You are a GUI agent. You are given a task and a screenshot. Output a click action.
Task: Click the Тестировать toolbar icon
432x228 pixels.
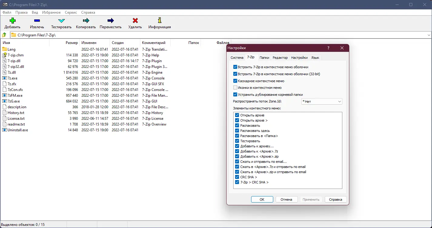(61, 21)
